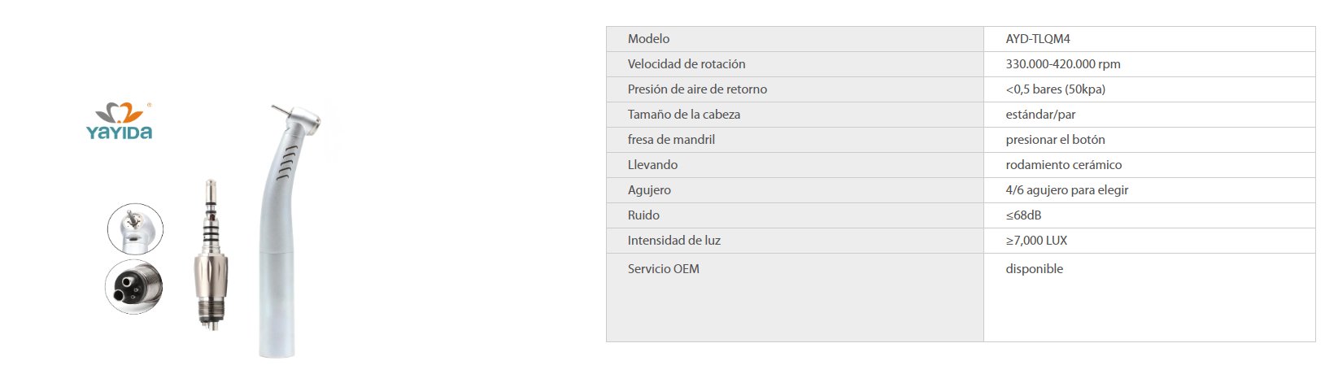Select the 330.000-420.000 rpm value
This screenshot has width=1325, height=365.
(x=1062, y=64)
